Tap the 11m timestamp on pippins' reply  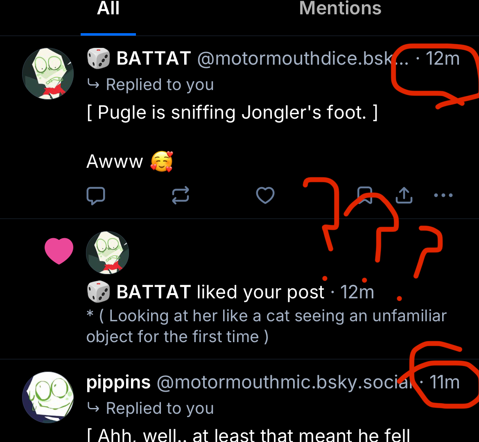(x=444, y=382)
